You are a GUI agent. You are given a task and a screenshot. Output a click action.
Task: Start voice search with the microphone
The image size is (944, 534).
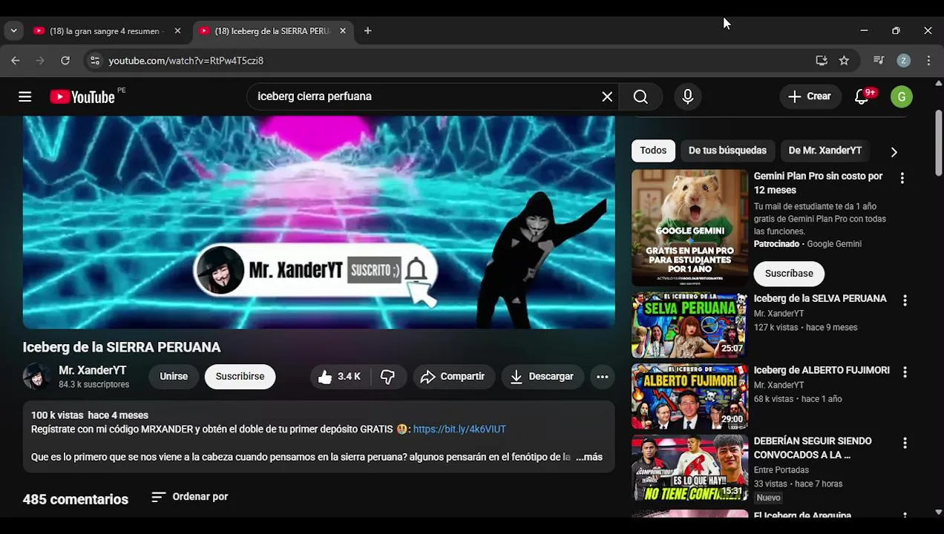(x=687, y=96)
